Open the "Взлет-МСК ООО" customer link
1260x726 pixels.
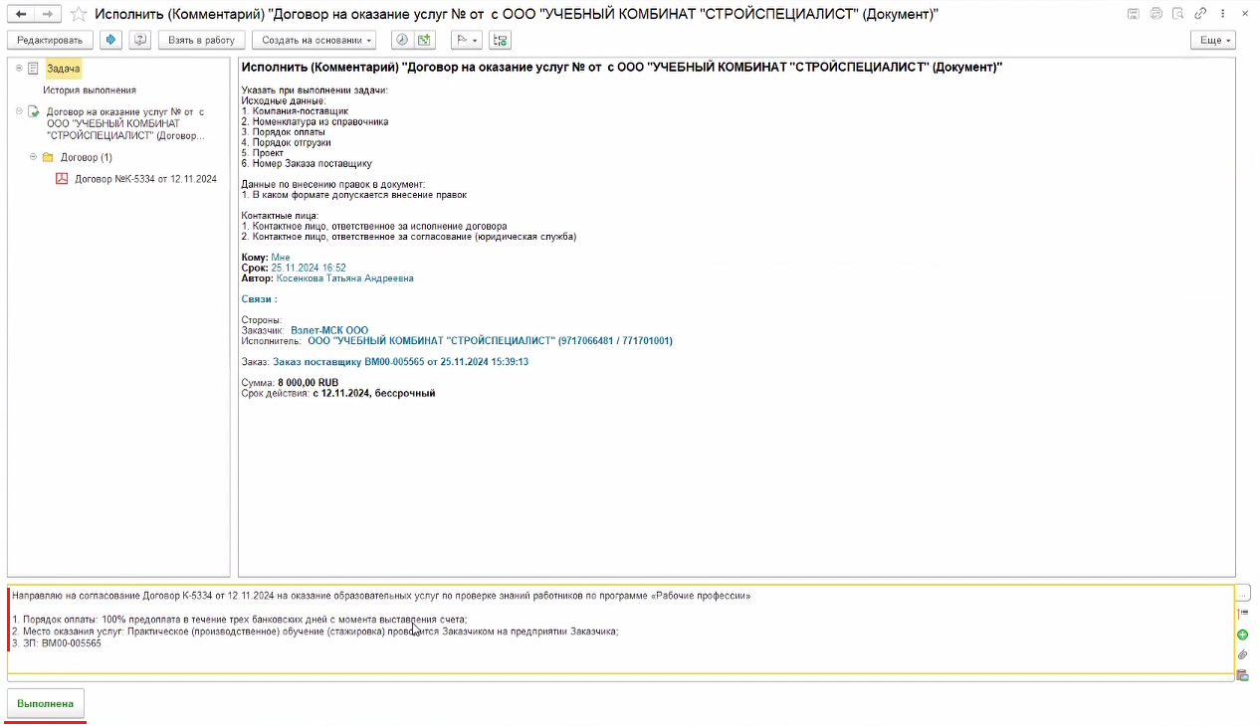(x=329, y=330)
